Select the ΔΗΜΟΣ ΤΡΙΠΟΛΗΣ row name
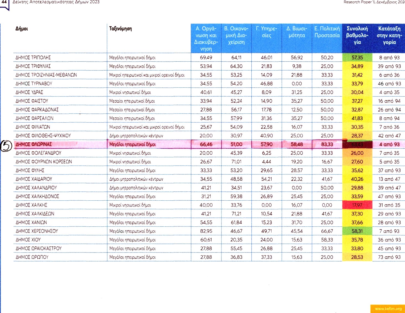Screen dimensions: 405x313 33,58
